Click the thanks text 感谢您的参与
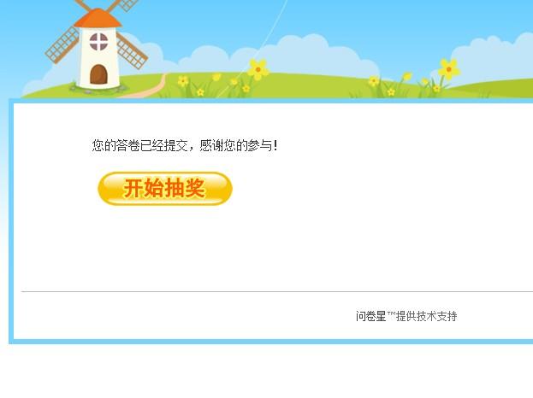Image resolution: width=533 pixels, height=398 pixels. click(236, 145)
